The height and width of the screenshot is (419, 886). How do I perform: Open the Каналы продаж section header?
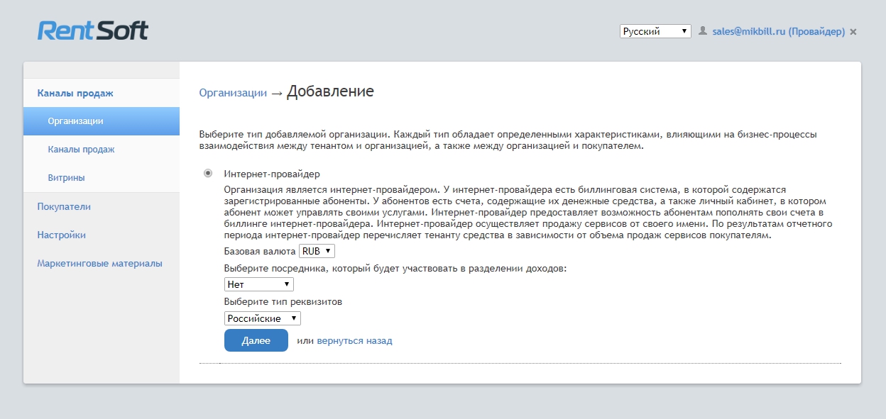pos(75,93)
